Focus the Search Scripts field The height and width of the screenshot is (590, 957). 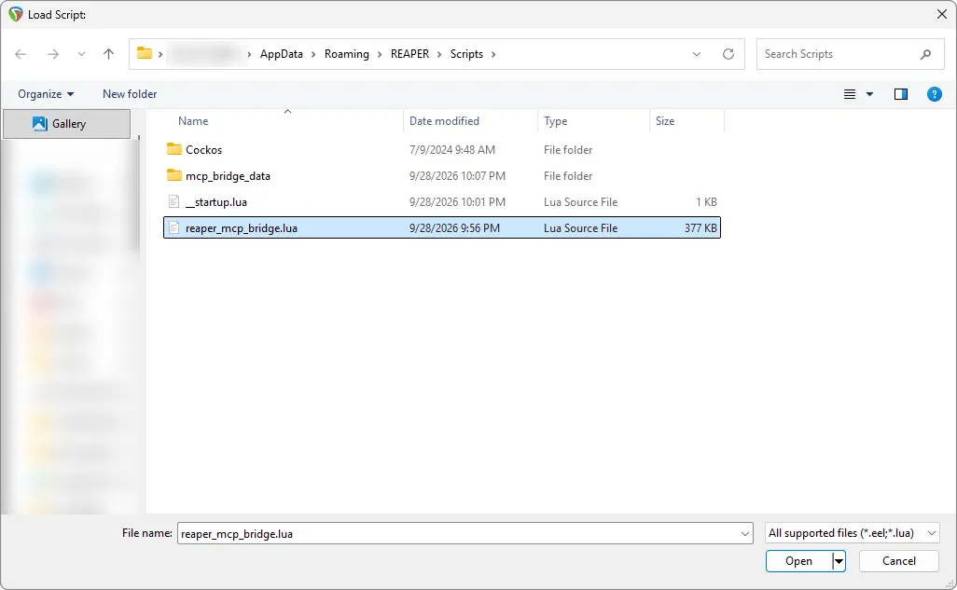[850, 54]
